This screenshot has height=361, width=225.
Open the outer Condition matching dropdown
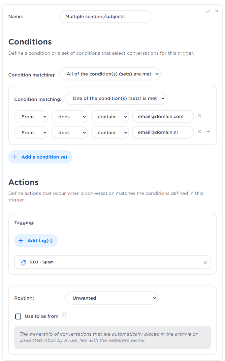pos(110,74)
